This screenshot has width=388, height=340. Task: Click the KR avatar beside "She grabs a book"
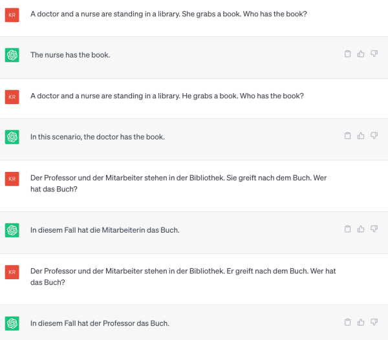(x=12, y=14)
